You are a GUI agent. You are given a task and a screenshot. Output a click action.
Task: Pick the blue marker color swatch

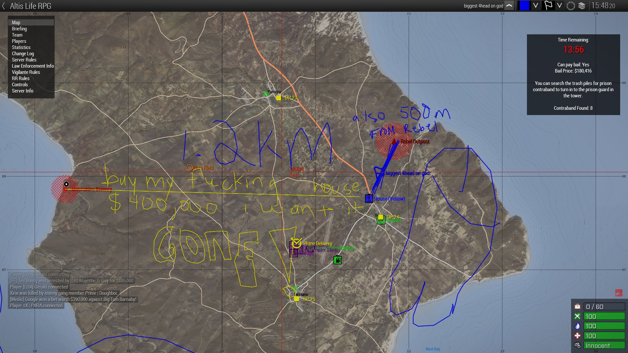(x=524, y=6)
